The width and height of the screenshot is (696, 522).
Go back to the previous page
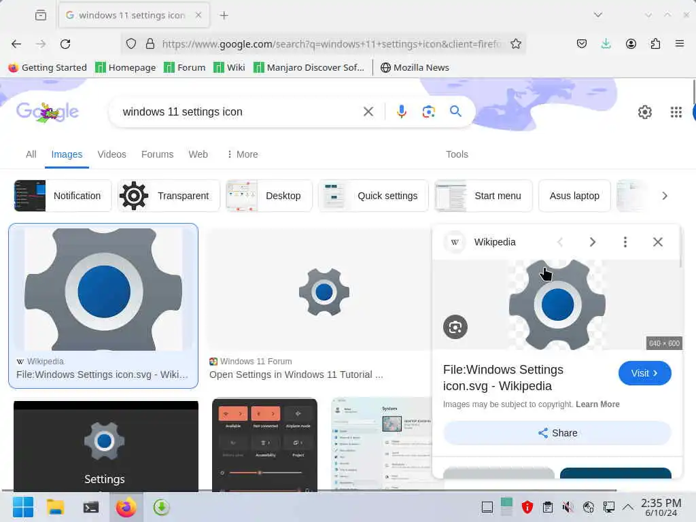coord(16,44)
